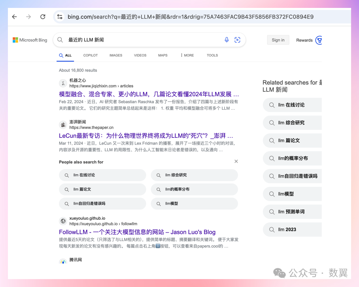Select suggestion llm模型 under People also search
The width and height of the screenshot is (359, 287).
[195, 203]
